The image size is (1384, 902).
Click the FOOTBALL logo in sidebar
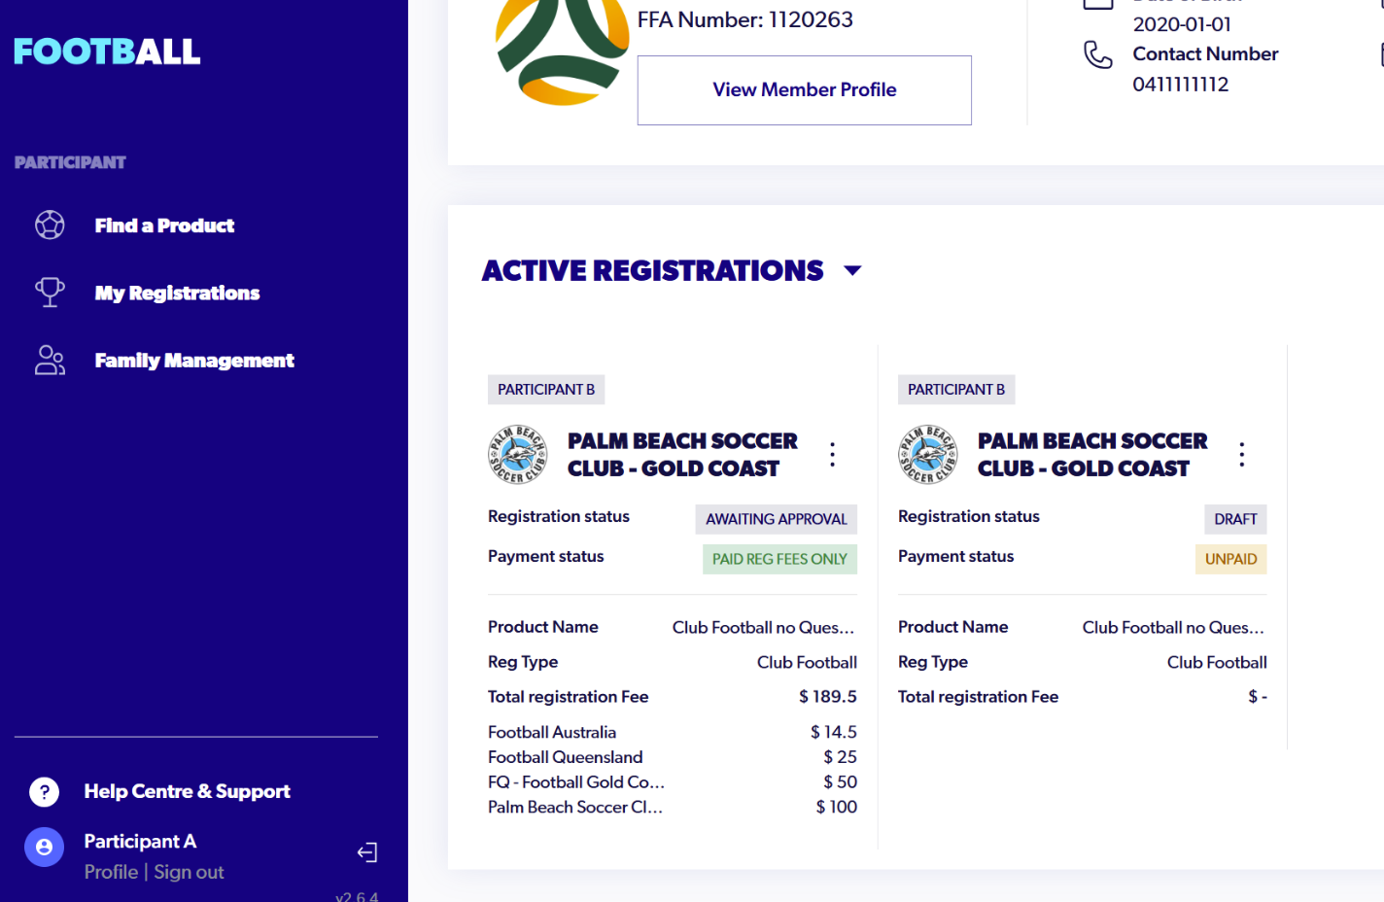pyautogui.click(x=107, y=52)
